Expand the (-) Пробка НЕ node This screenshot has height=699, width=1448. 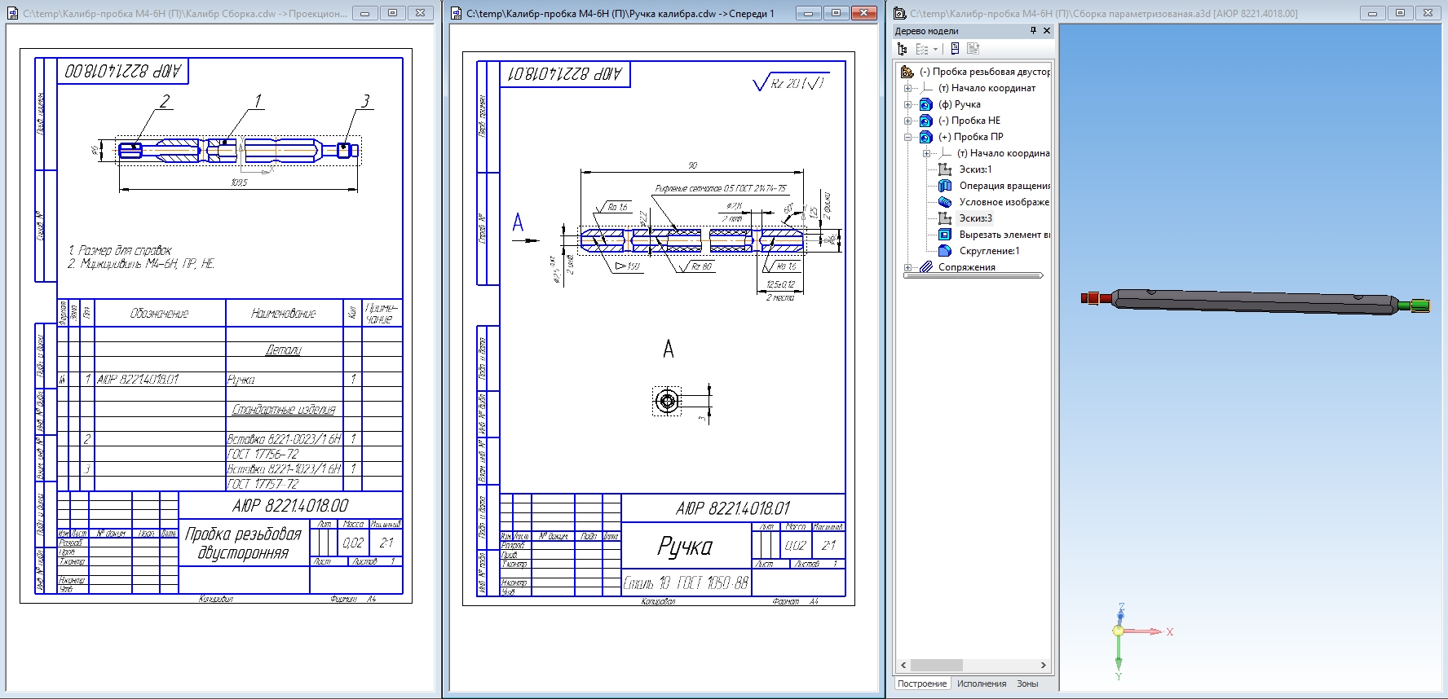tap(907, 121)
